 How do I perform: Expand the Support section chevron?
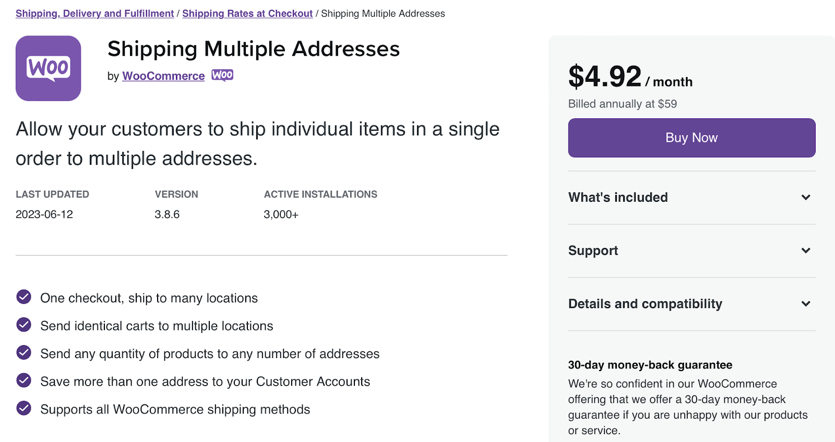pyautogui.click(x=806, y=251)
